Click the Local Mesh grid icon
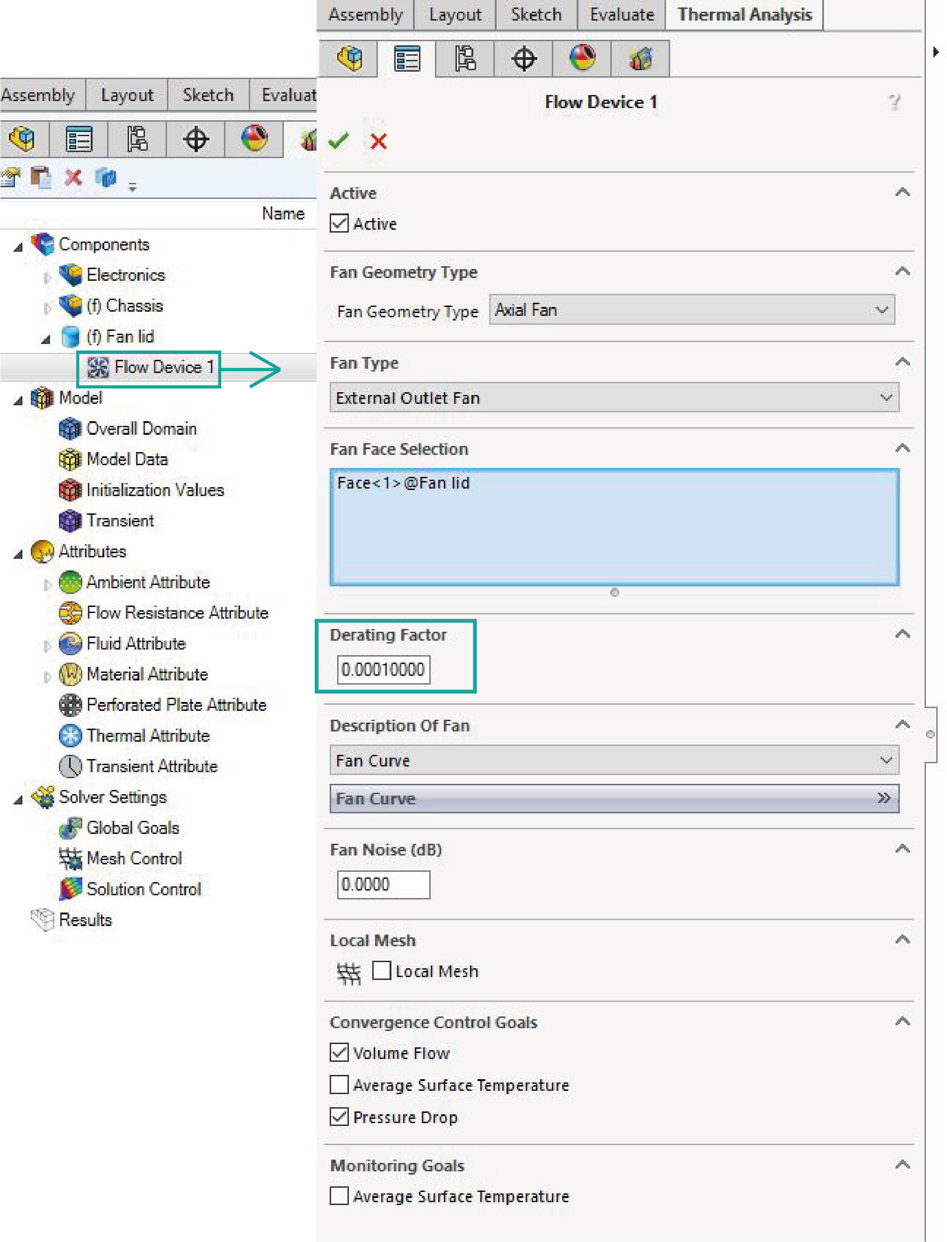Screen dimensions: 947x1242 pyautogui.click(x=349, y=972)
